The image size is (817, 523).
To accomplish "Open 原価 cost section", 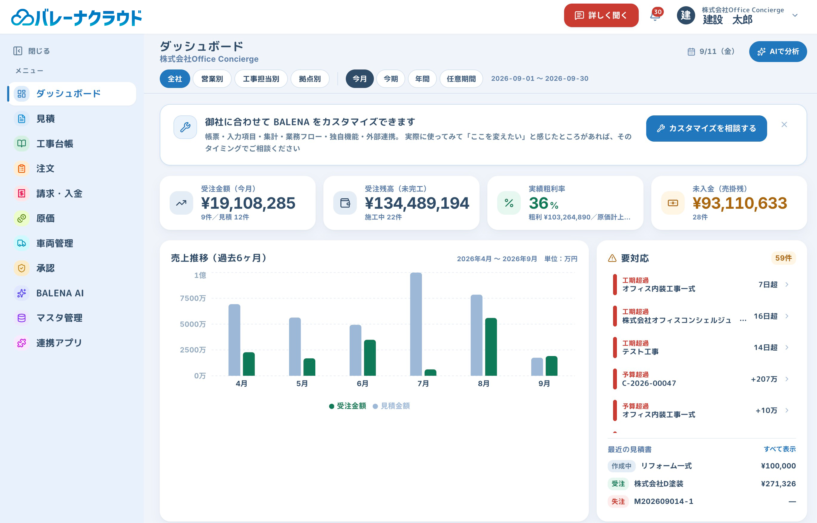I will [72, 218].
